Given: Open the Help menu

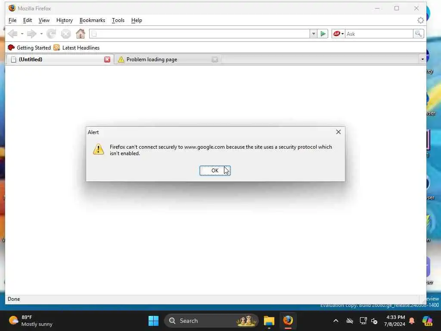Looking at the screenshot, I should 137,20.
